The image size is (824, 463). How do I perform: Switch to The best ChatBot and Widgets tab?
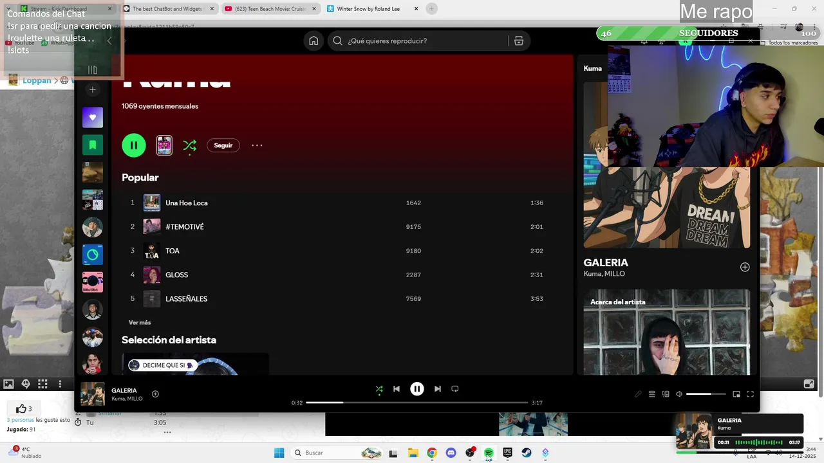[169, 9]
